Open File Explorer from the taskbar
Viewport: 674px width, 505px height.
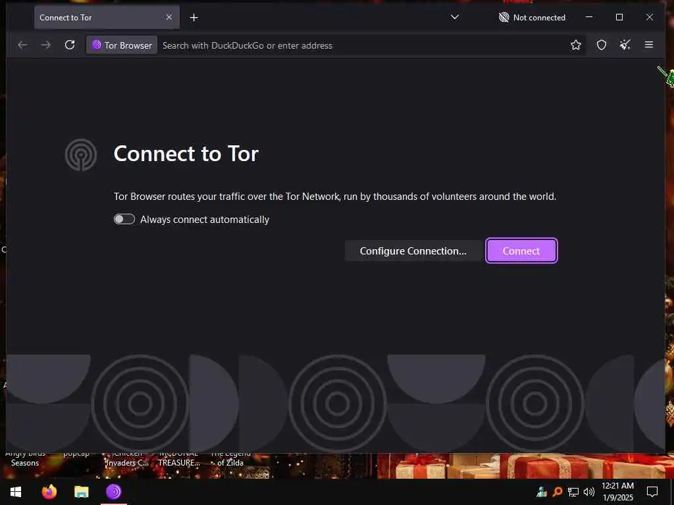pyautogui.click(x=81, y=492)
